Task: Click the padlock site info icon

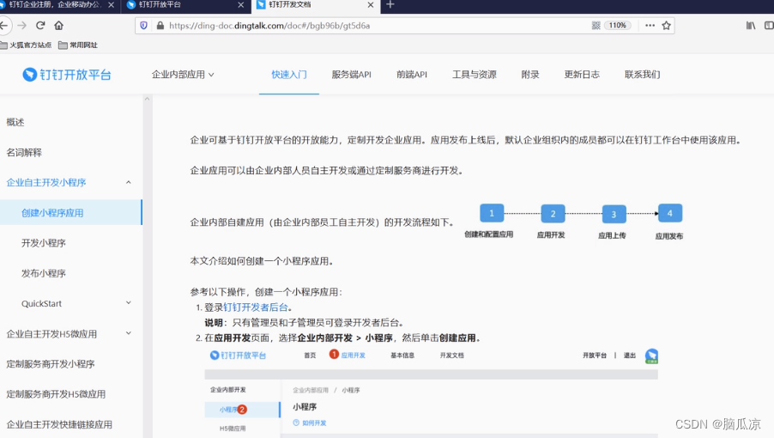Action: coord(160,25)
